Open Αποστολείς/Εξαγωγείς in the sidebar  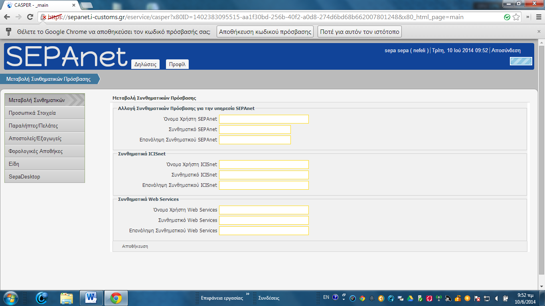click(45, 138)
